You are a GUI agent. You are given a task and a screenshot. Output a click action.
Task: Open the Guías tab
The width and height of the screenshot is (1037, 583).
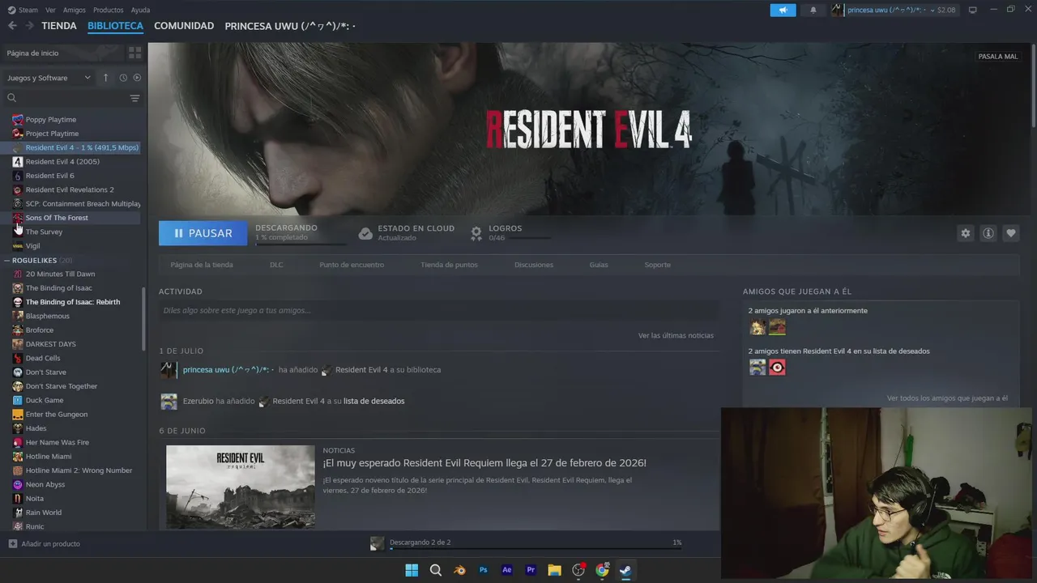coord(599,265)
